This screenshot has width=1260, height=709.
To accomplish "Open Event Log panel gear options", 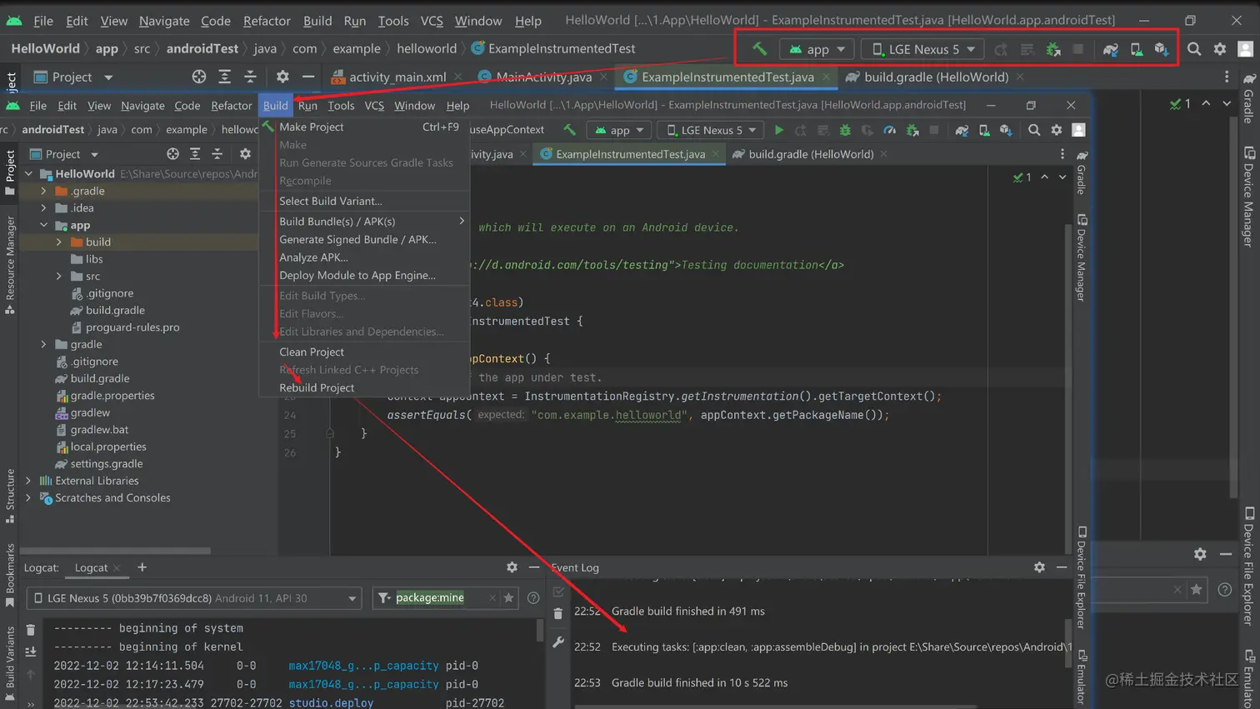I will 1039,567.
